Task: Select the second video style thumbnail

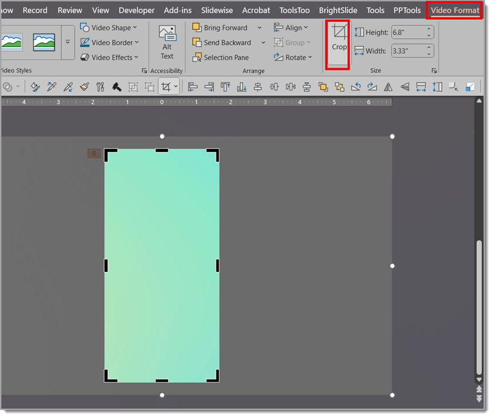Action: click(44, 42)
